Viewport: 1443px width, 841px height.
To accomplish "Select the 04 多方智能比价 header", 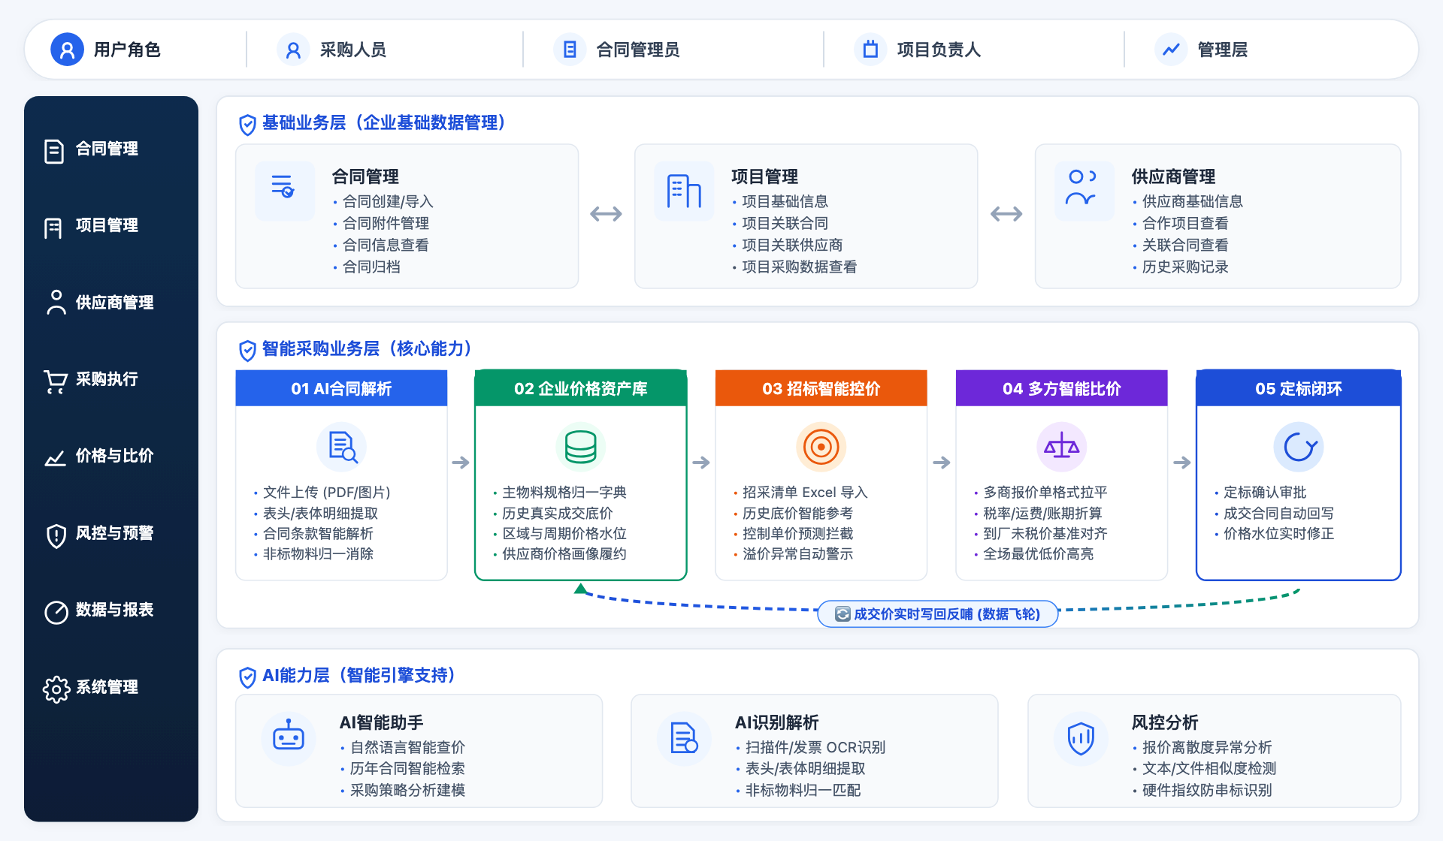I will tap(1061, 388).
